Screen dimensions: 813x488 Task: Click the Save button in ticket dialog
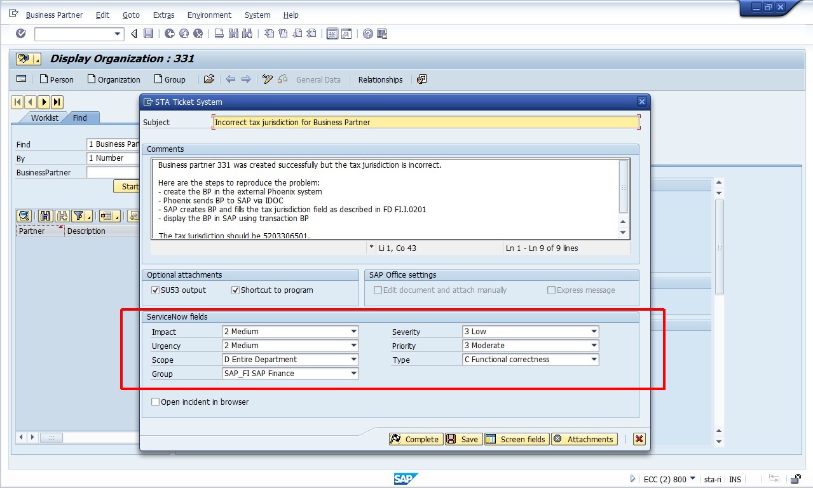[x=463, y=439]
